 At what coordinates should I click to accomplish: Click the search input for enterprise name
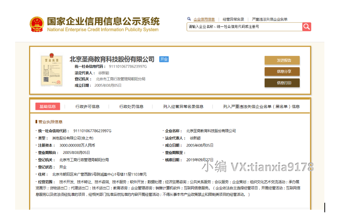pos(244,27)
